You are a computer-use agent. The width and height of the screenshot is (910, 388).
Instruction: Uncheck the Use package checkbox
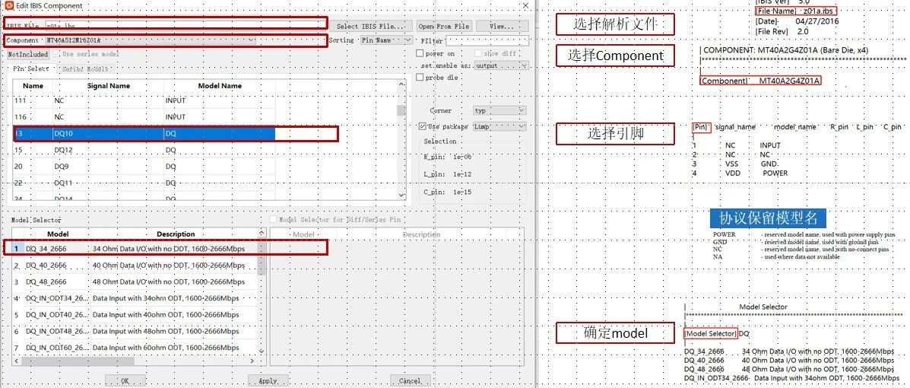422,126
